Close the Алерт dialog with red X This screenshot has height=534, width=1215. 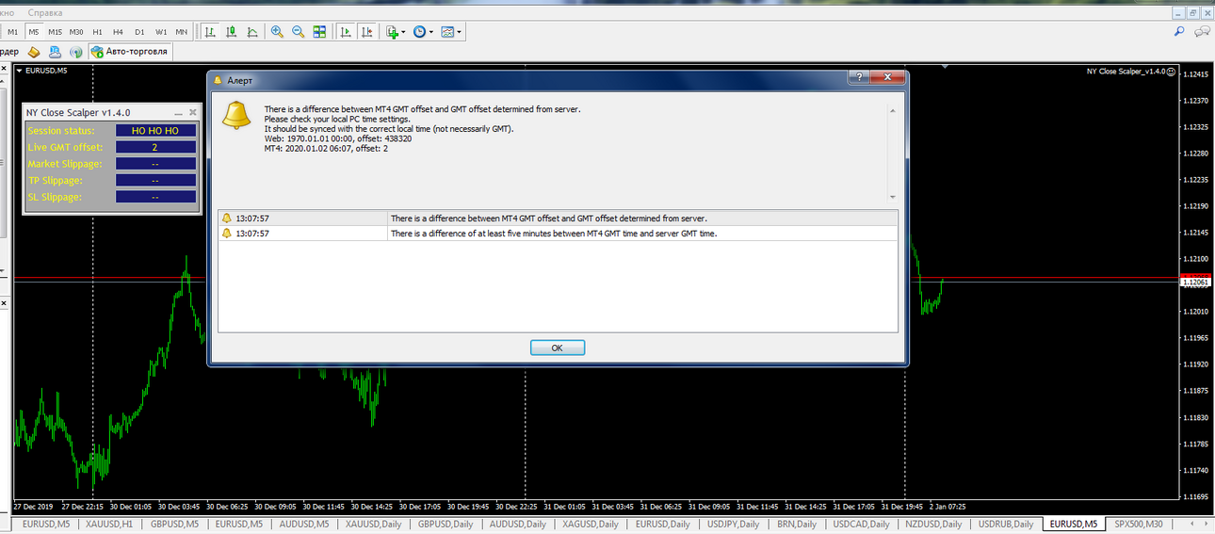point(887,77)
